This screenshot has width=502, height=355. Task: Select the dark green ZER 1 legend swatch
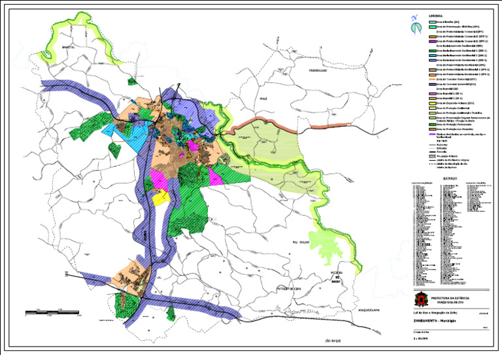click(433, 51)
